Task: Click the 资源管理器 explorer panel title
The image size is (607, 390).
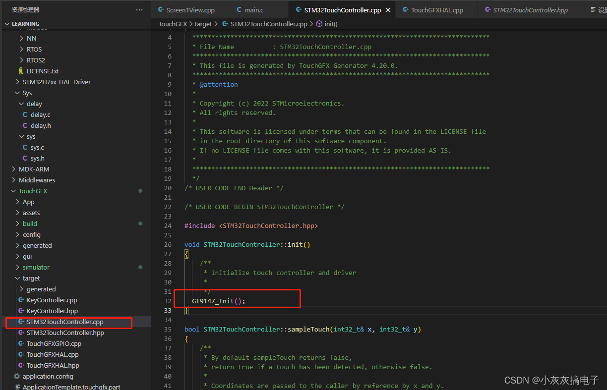Action: (x=25, y=10)
